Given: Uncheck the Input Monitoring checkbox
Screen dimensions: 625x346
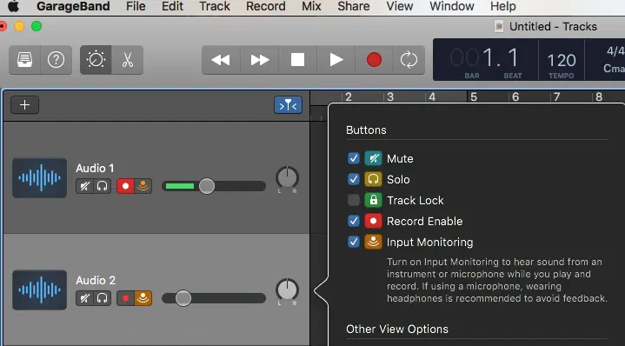Looking at the screenshot, I should coord(354,242).
